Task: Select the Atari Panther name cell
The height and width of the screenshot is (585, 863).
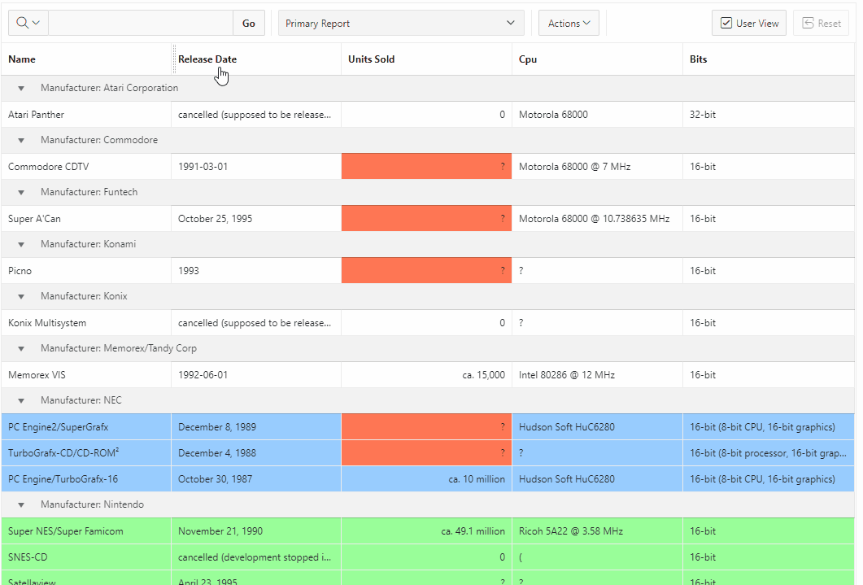Action: point(86,115)
